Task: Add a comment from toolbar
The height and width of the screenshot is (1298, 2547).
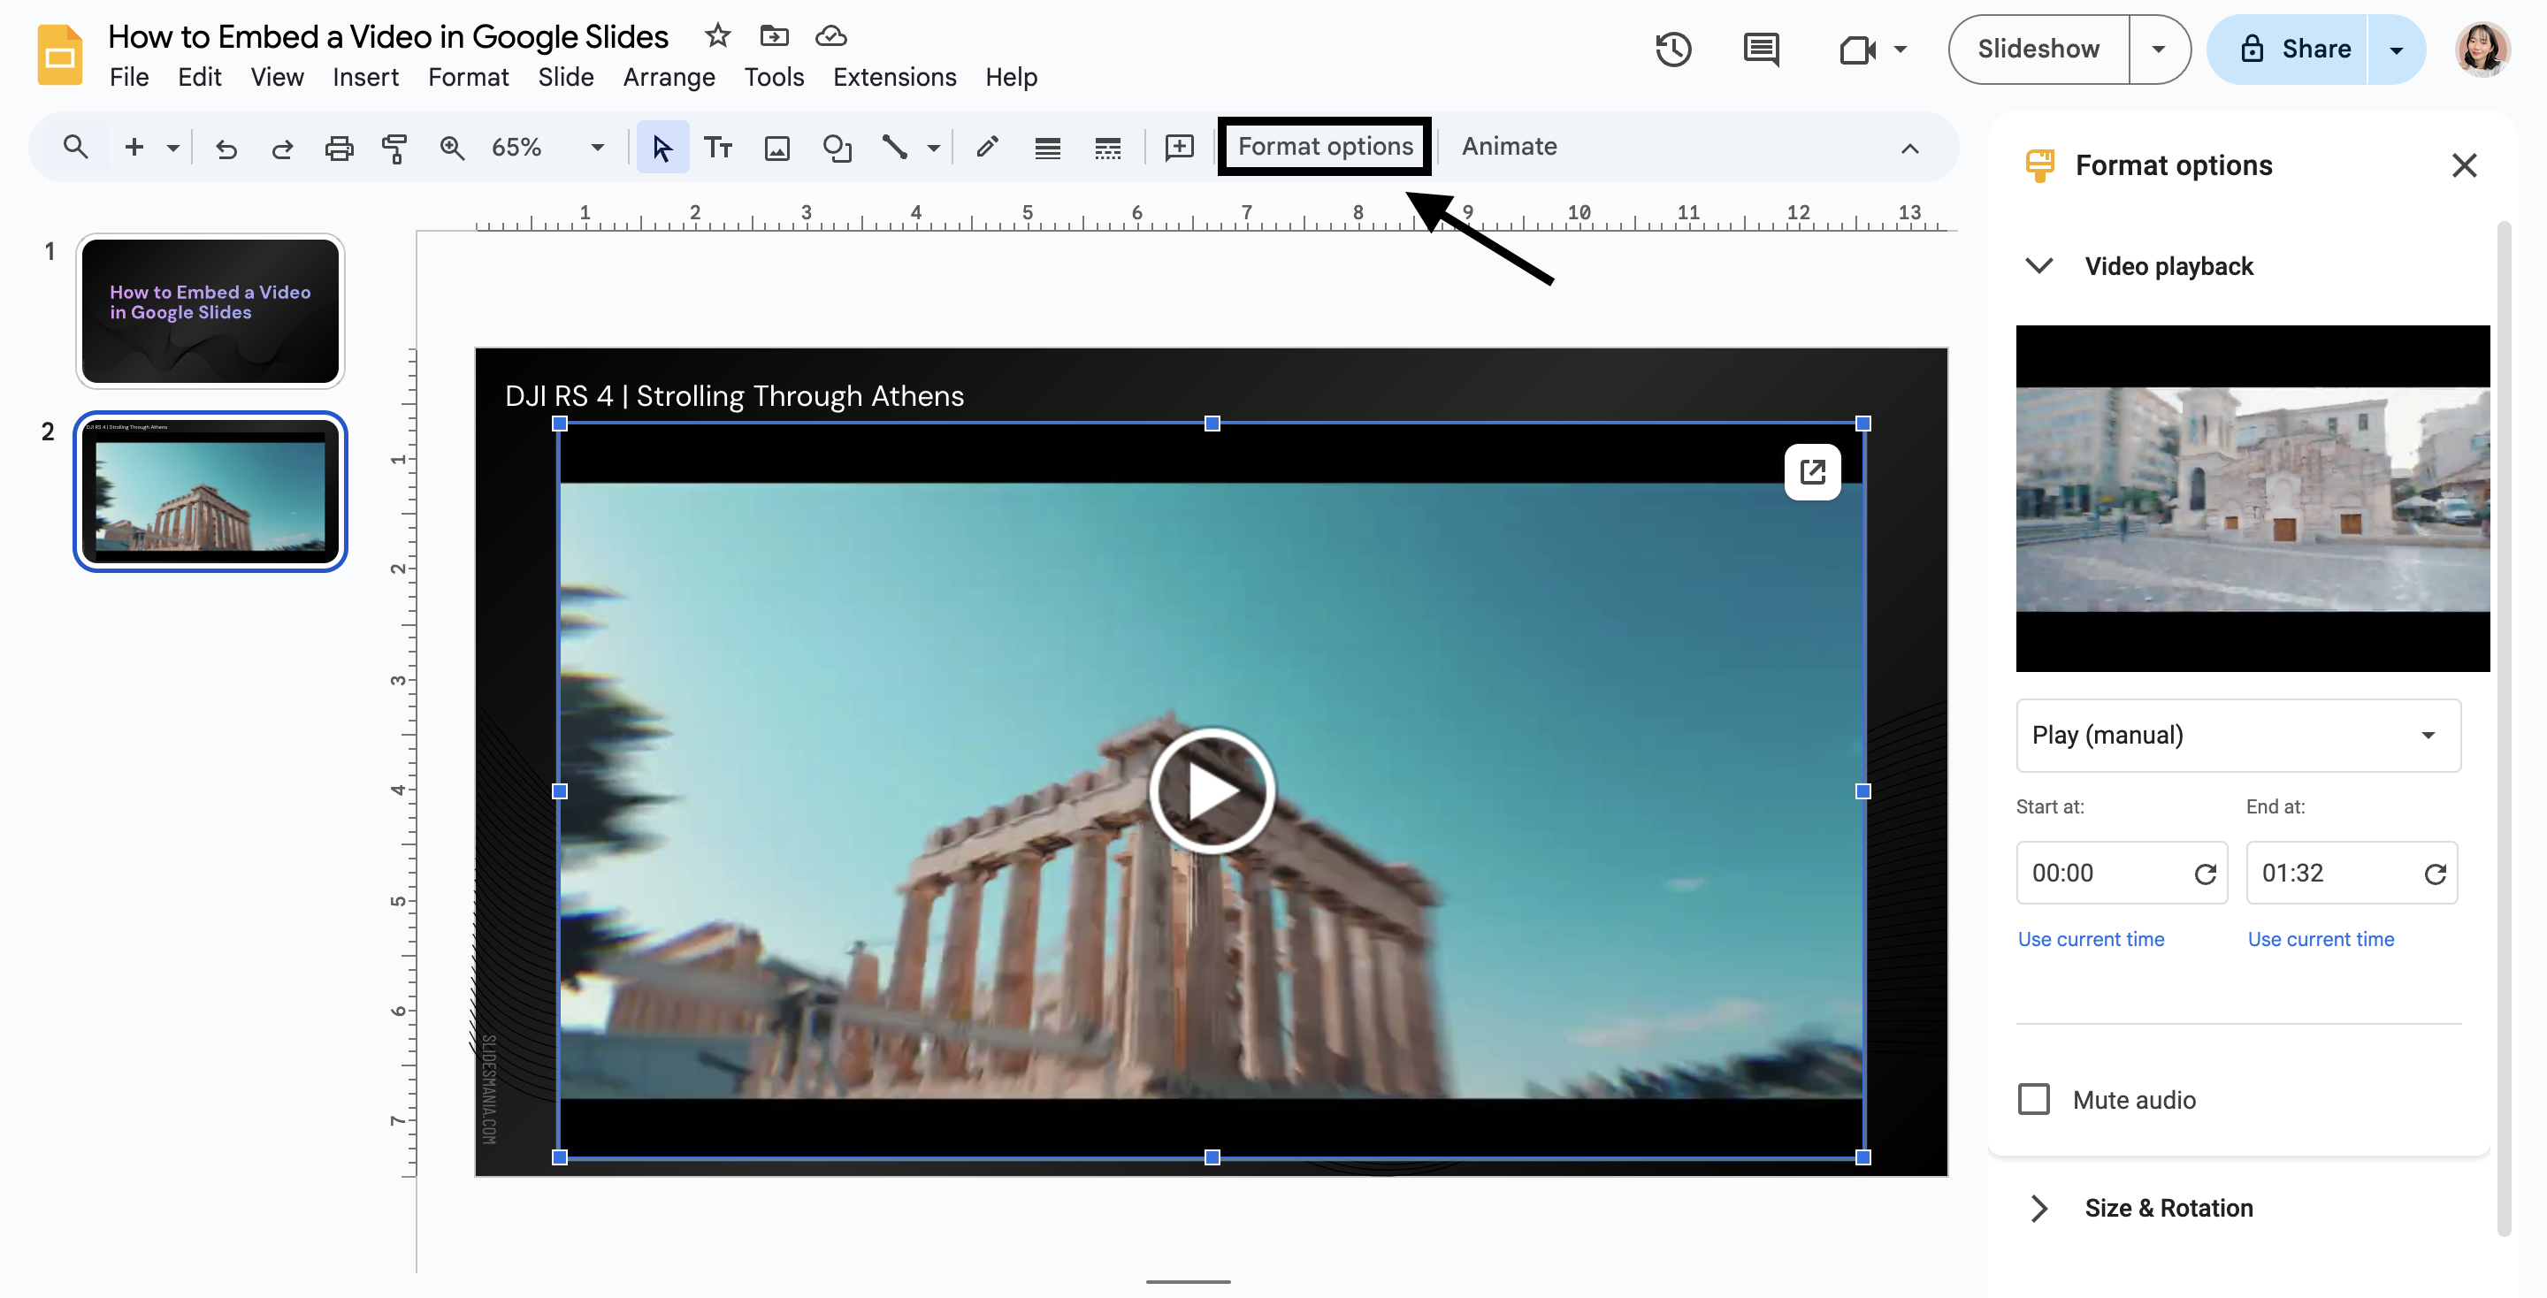Action: 1179,149
